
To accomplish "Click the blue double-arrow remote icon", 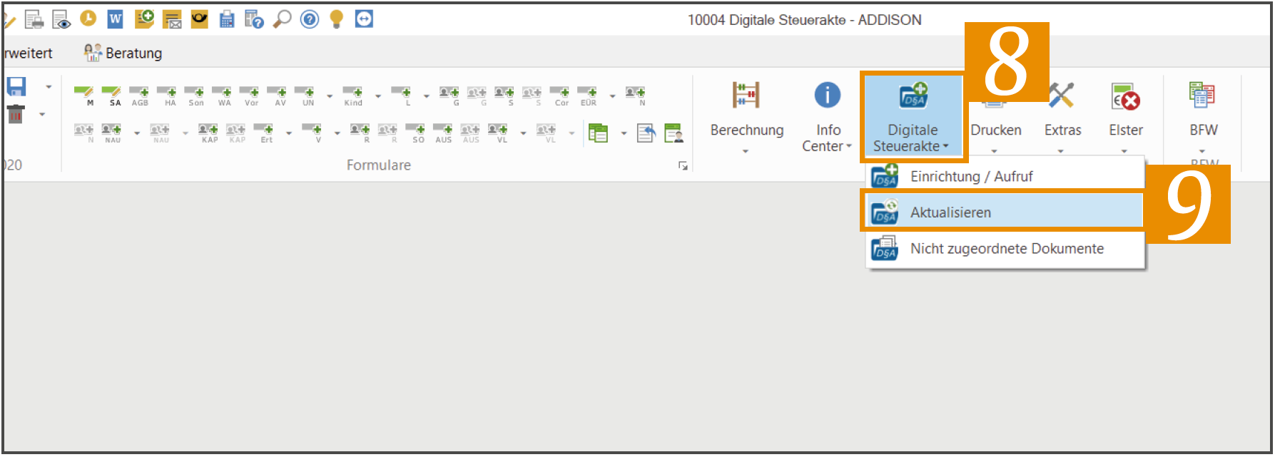I will click(364, 19).
